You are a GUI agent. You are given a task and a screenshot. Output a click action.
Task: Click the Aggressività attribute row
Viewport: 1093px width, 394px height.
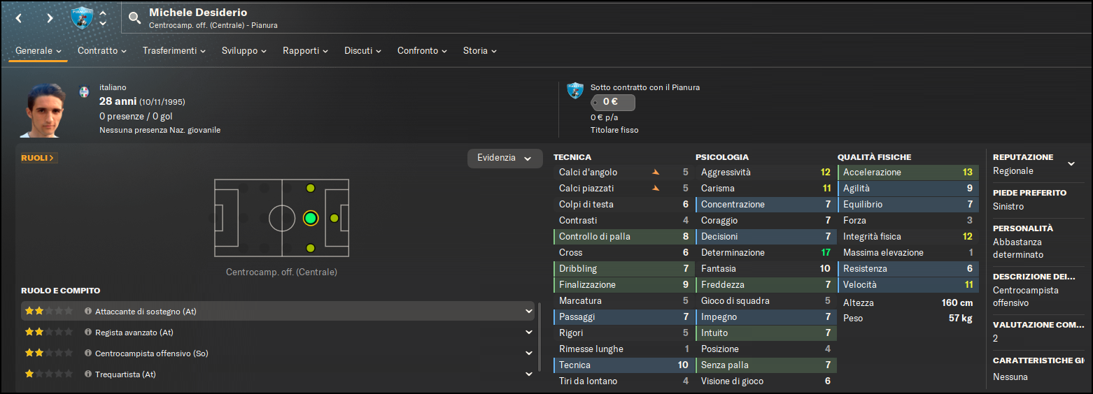[766, 172]
